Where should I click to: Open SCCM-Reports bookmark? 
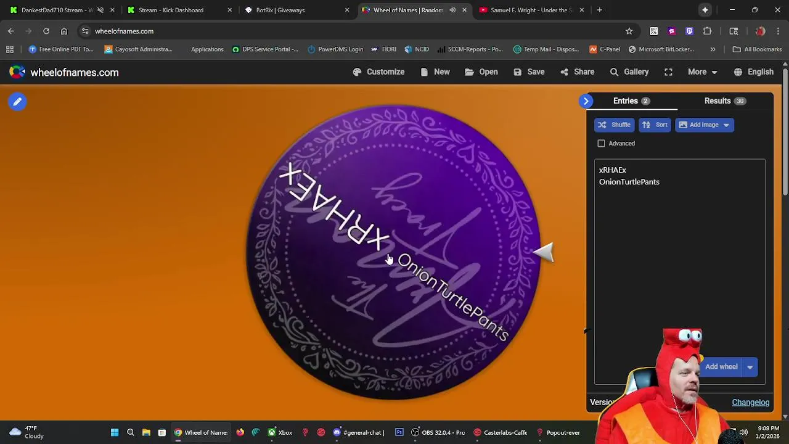(x=470, y=49)
